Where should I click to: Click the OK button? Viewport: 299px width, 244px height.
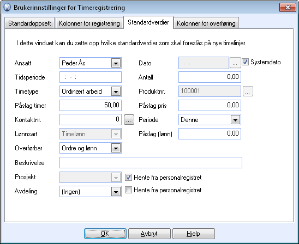105,234
